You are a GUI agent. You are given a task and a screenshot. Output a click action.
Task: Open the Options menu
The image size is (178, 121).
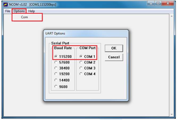19,11
